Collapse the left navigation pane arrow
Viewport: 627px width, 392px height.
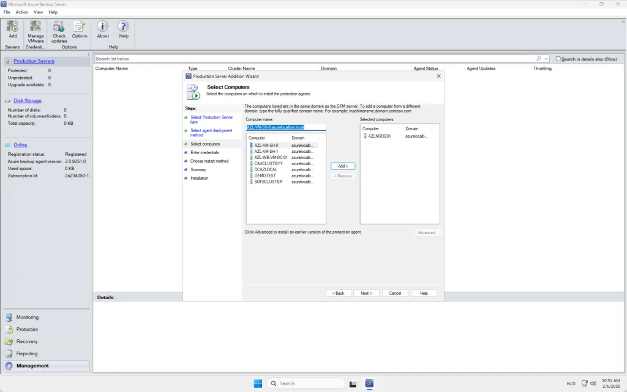click(88, 55)
